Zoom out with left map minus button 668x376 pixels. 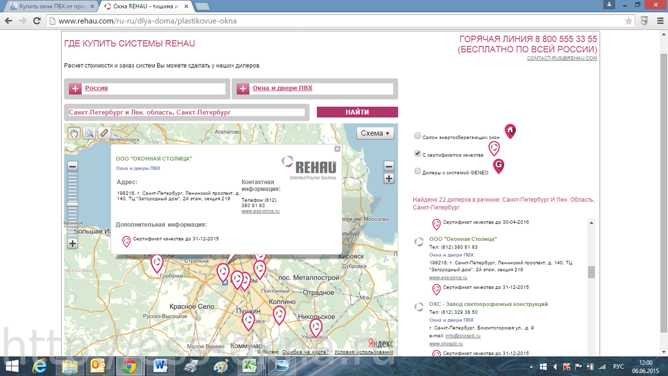click(73, 167)
